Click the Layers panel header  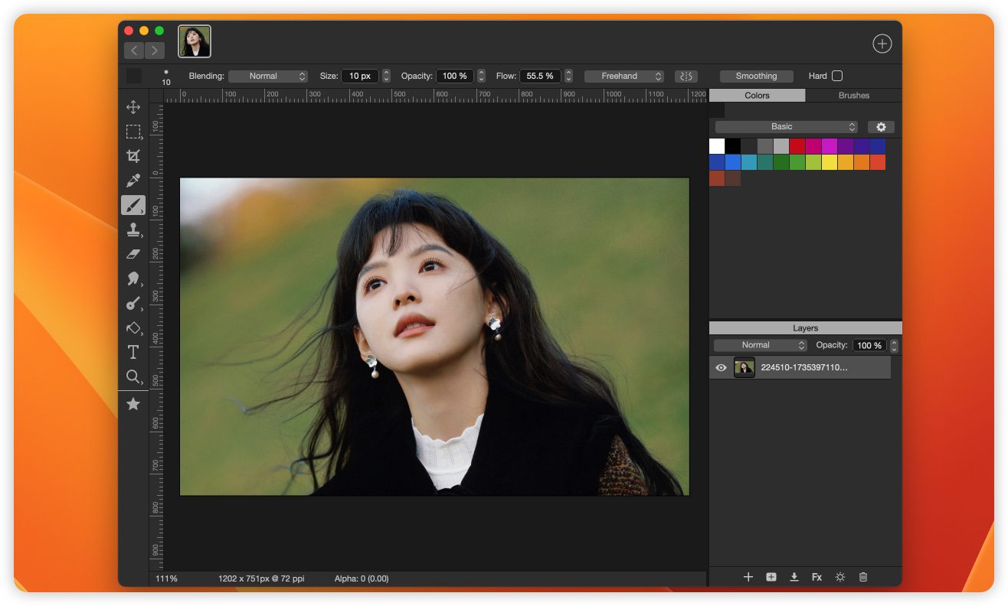(806, 328)
